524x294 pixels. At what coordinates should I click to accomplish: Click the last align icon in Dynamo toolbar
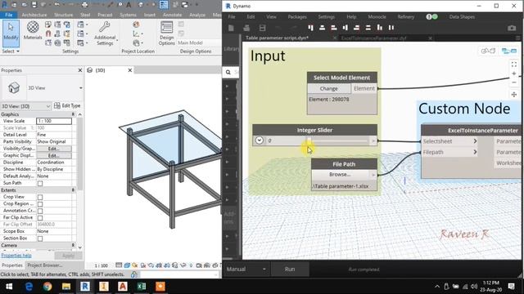coord(391,28)
